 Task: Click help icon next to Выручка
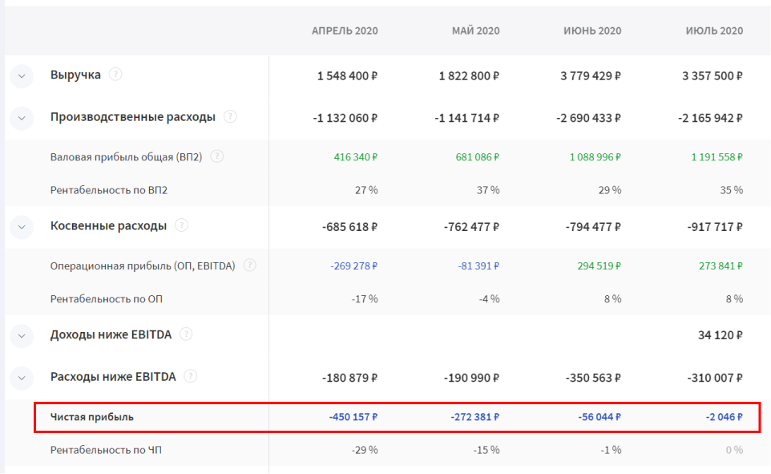(x=115, y=75)
